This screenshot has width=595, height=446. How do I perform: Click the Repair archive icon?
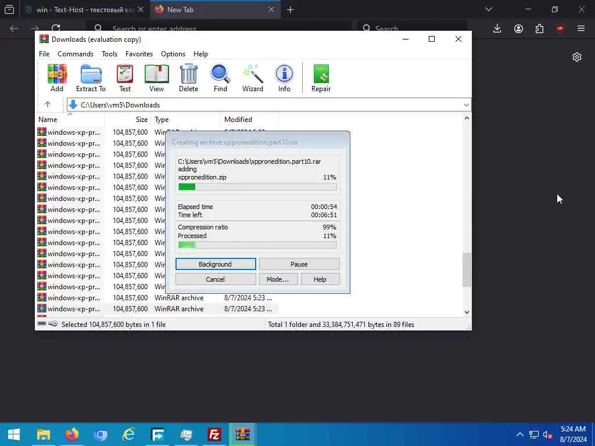point(321,78)
